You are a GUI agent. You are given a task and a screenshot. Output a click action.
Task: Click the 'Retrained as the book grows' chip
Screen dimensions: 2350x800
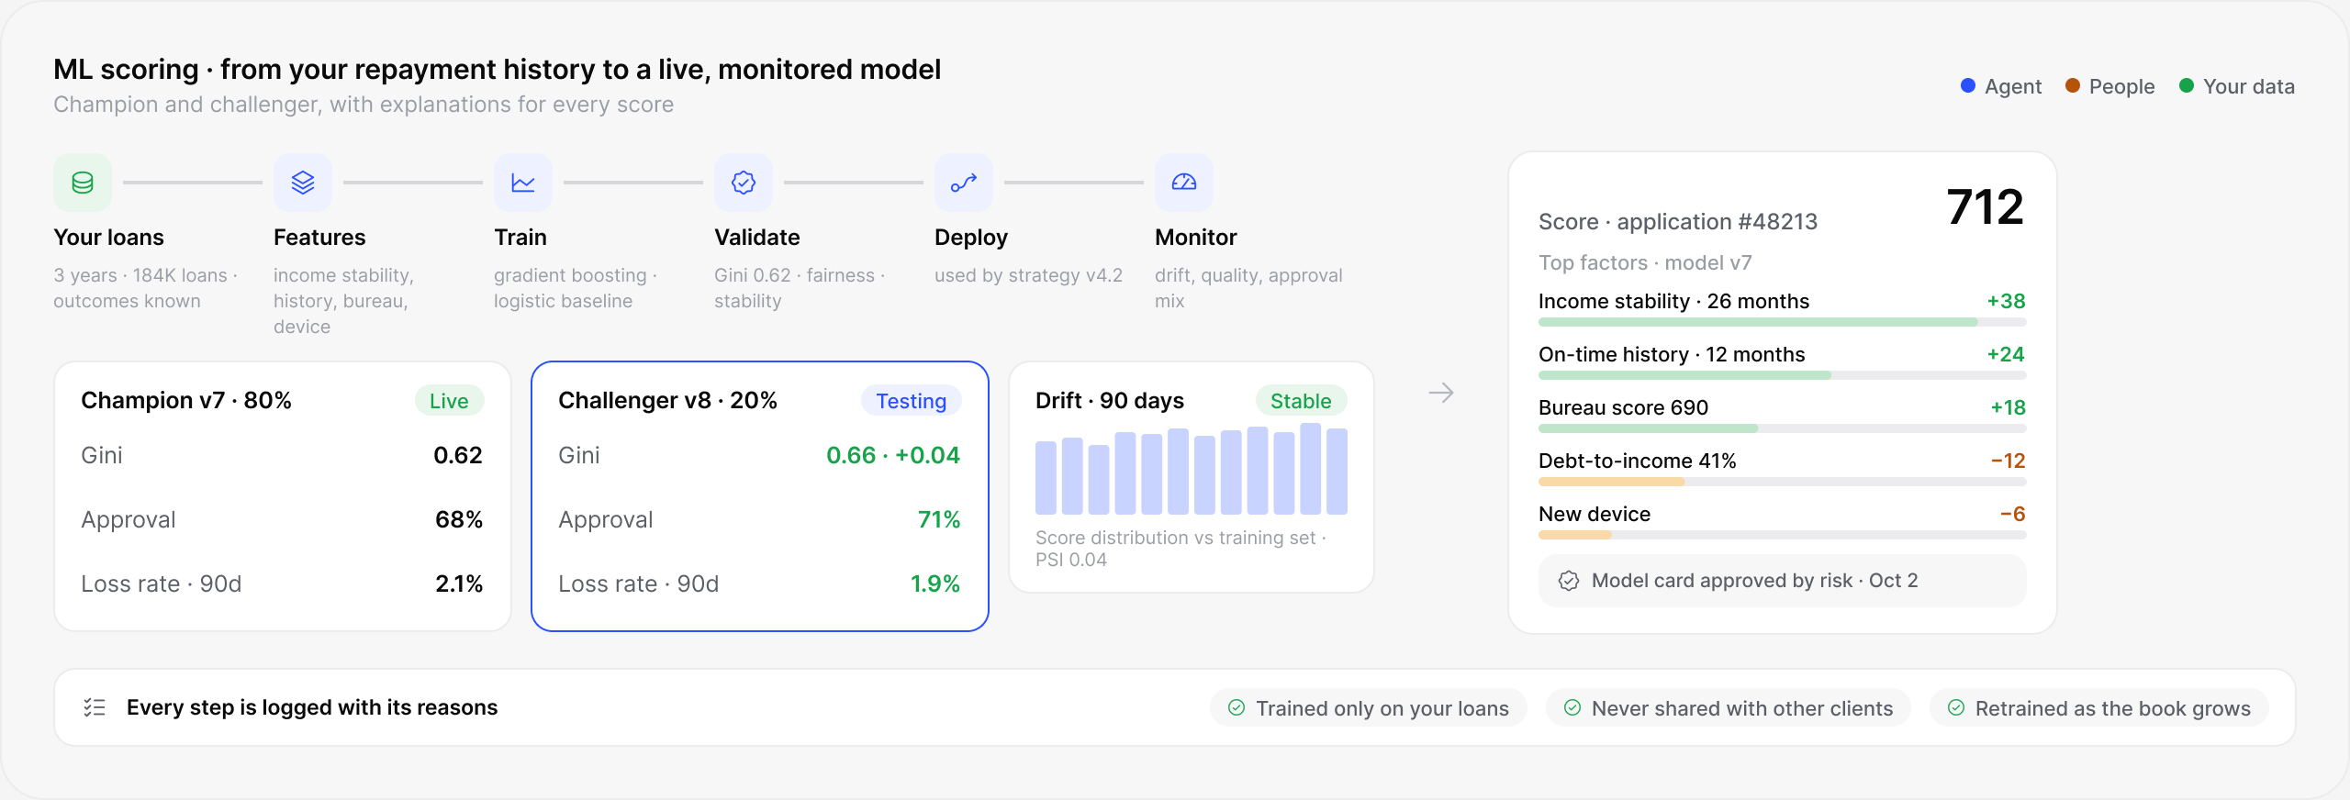point(2098,707)
